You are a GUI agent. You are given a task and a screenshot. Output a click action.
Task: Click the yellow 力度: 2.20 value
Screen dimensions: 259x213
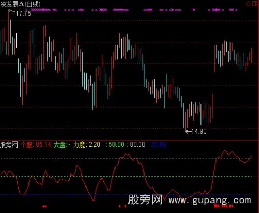point(87,144)
